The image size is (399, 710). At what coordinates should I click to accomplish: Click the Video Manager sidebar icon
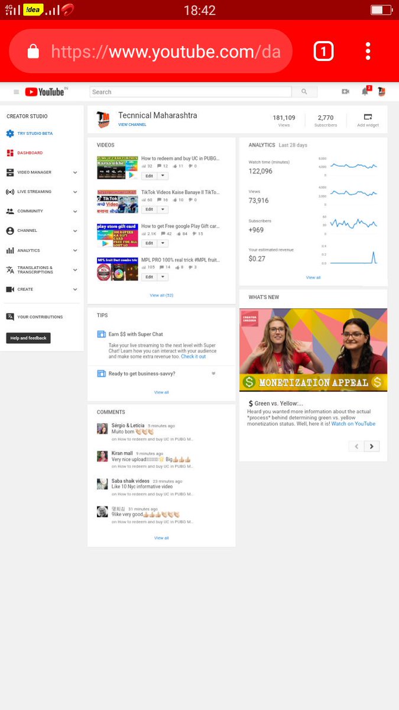10,172
